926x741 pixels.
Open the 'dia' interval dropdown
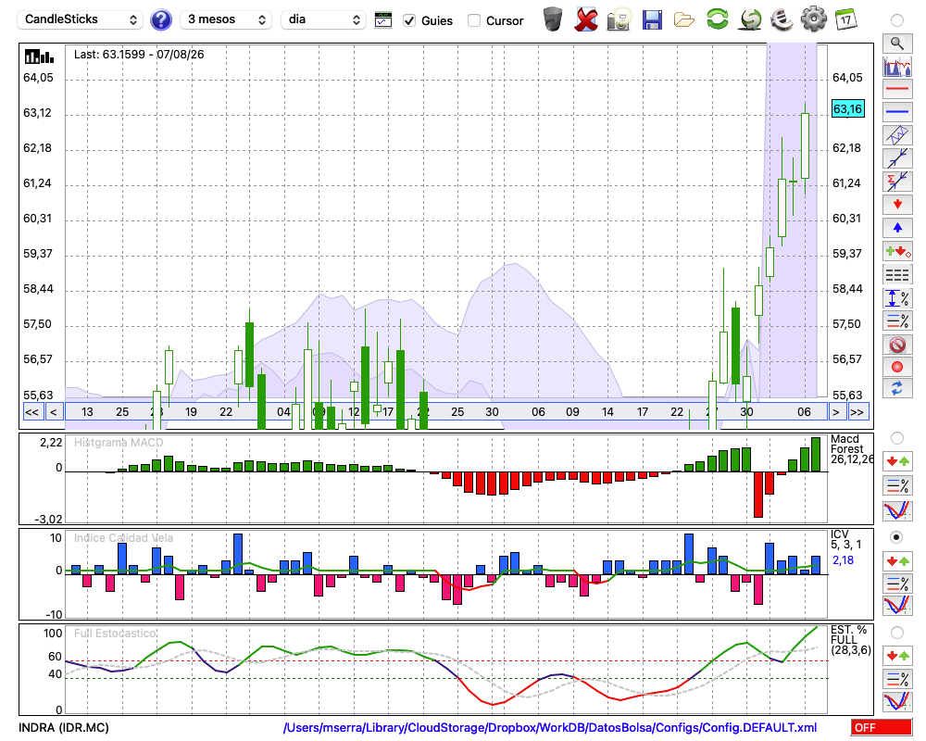pyautogui.click(x=323, y=19)
